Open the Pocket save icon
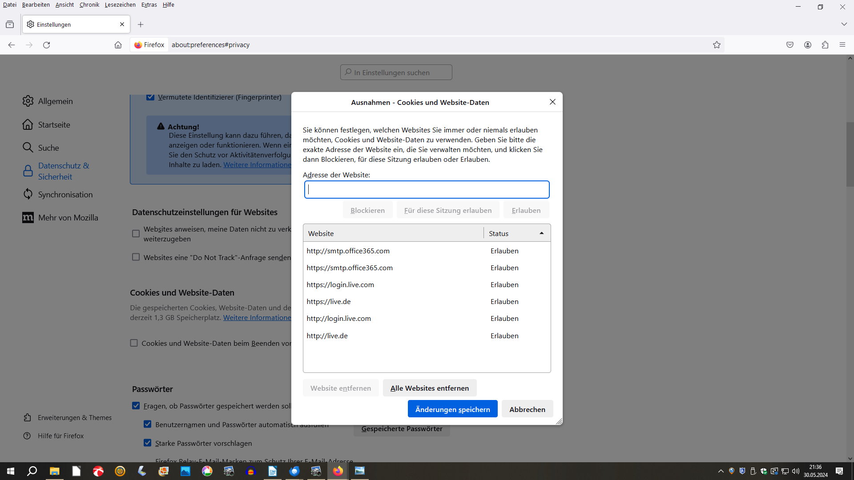 click(790, 45)
